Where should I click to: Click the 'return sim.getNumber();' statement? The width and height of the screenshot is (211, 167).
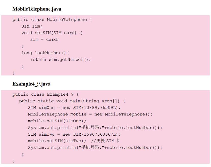coord(61,59)
